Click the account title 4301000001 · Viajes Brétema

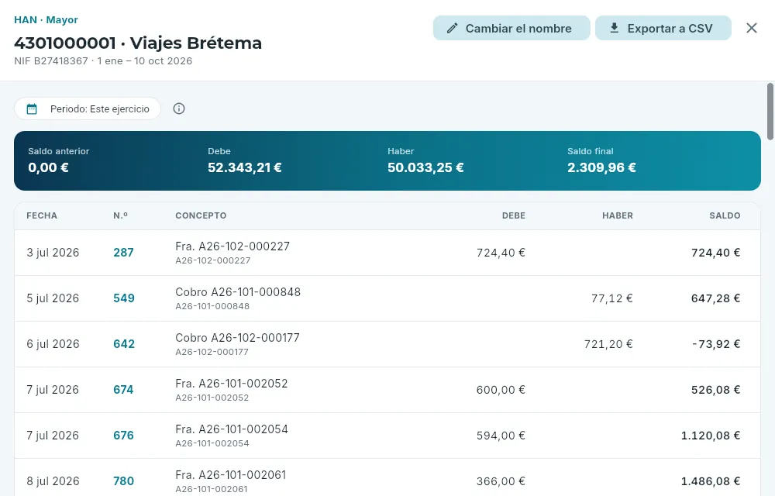pyautogui.click(x=138, y=43)
